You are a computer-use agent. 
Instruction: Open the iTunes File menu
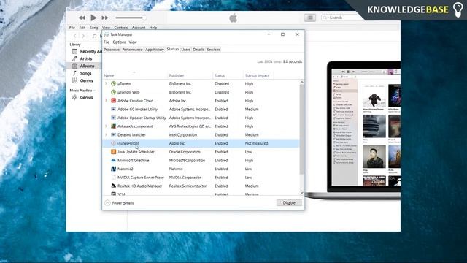pyautogui.click(x=72, y=28)
